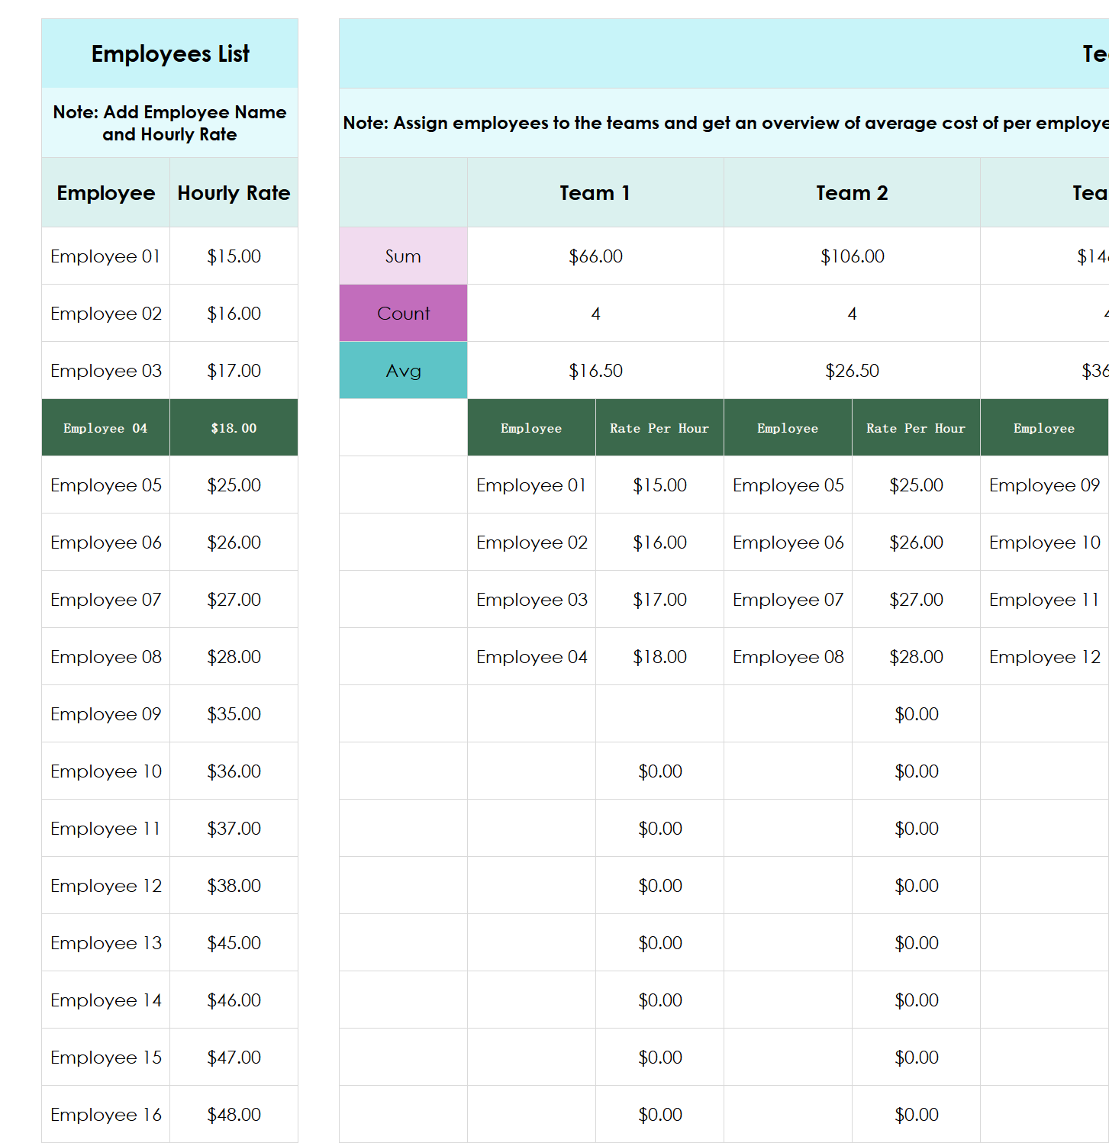The width and height of the screenshot is (1109, 1143).
Task: Click the $45.00 hourly rate cell
Action: [x=234, y=942]
